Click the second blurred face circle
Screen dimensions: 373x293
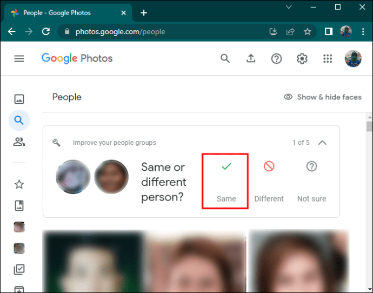pos(111,177)
